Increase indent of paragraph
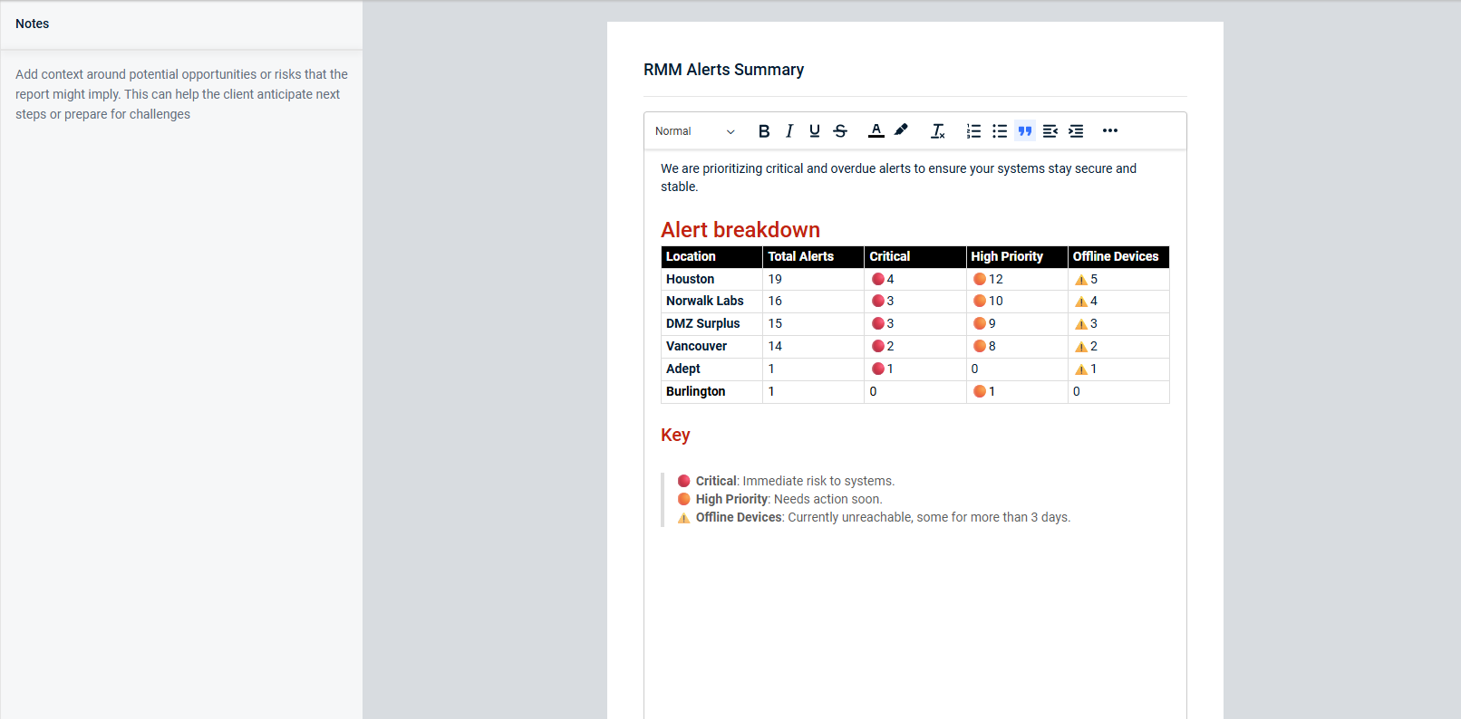Image resolution: width=1461 pixels, height=719 pixels. point(1076,131)
